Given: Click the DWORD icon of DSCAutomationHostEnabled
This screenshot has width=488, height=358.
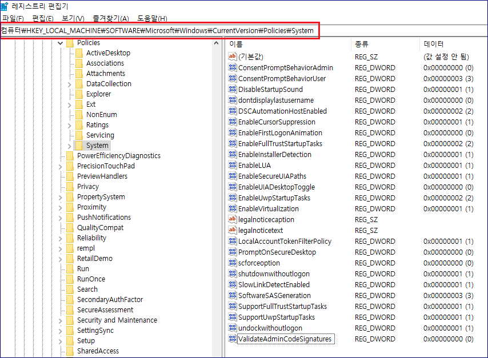Looking at the screenshot, I should click(233, 111).
